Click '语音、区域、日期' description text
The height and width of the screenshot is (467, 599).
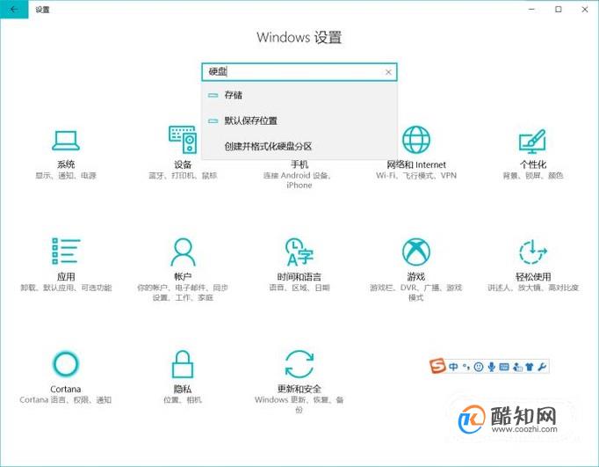point(299,288)
